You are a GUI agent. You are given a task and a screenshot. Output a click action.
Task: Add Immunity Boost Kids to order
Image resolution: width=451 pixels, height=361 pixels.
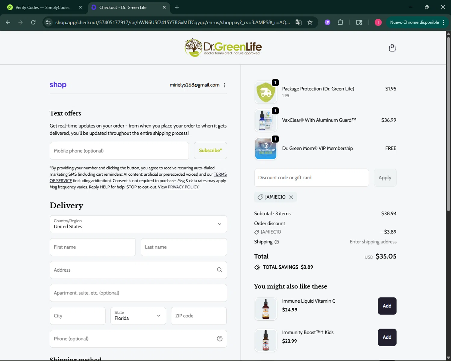(x=387, y=337)
